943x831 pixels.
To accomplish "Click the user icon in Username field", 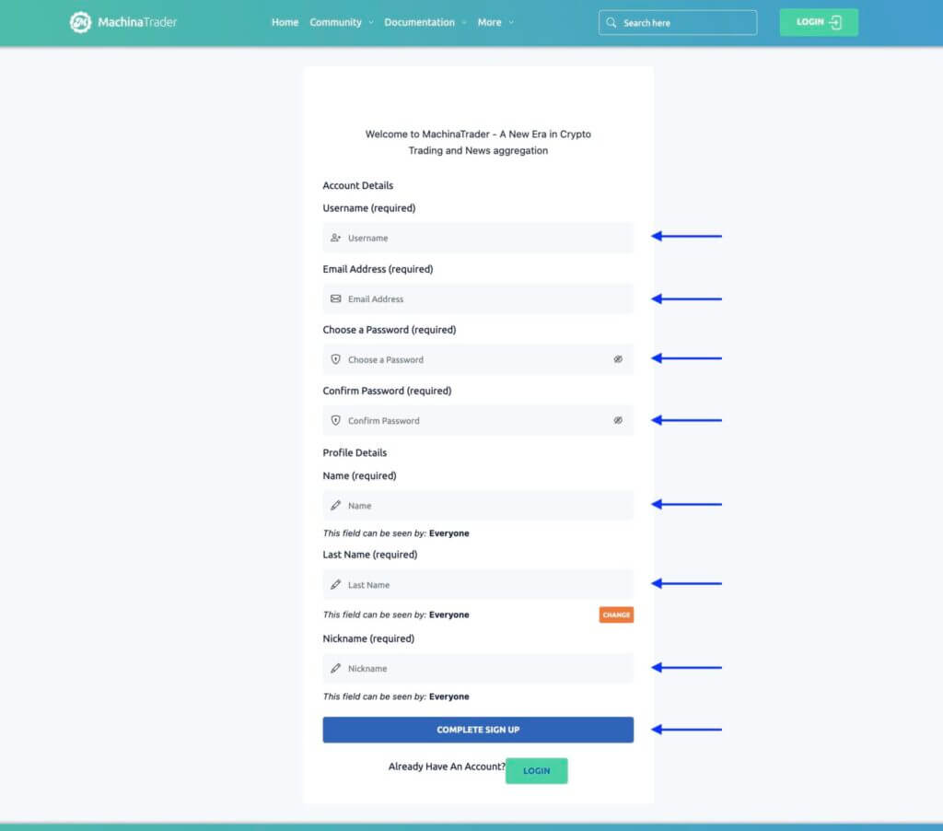I will [335, 238].
